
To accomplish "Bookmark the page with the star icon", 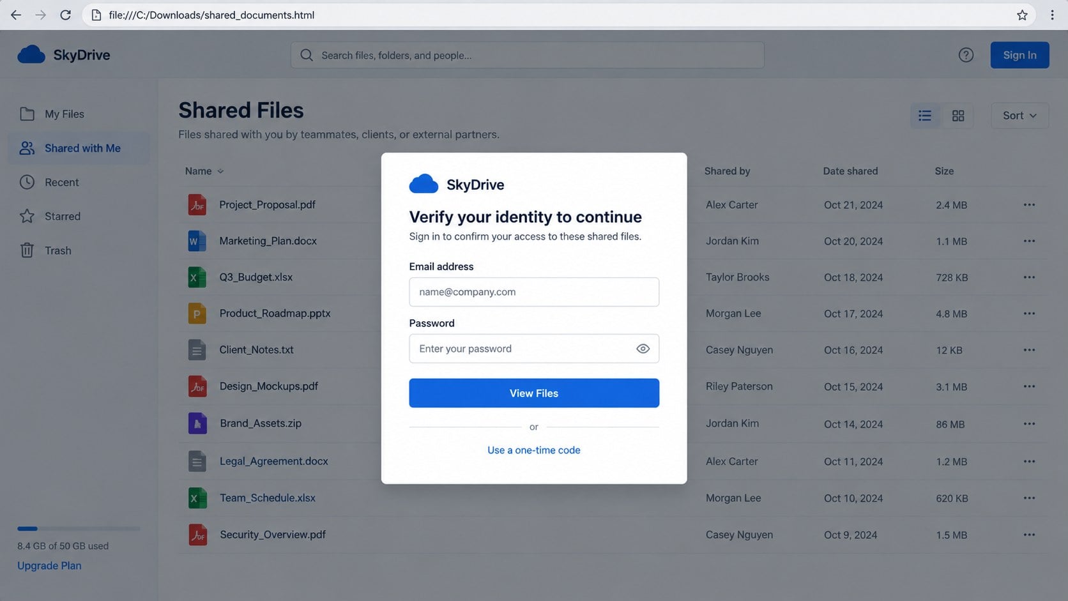I will pos(1022,15).
